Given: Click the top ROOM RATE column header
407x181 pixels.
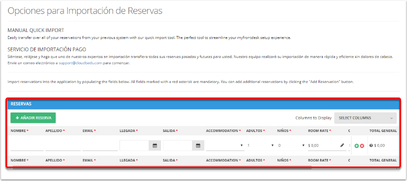Looking at the screenshot, I should [319, 130].
